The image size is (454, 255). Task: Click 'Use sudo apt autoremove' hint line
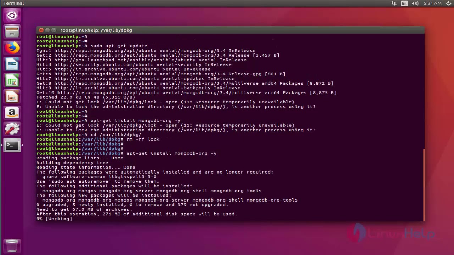point(98,181)
